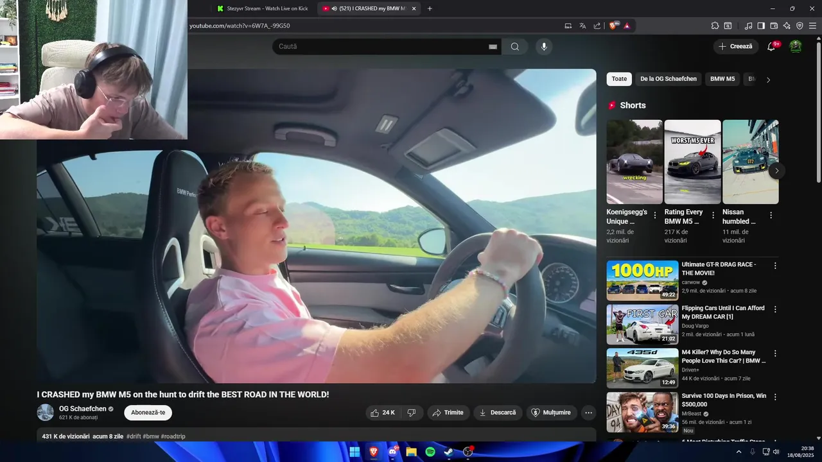Expand system tray hidden icons chevron
Screen dimensions: 822x462
click(x=739, y=452)
